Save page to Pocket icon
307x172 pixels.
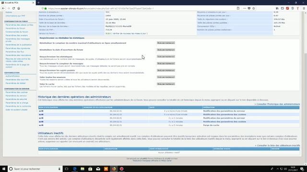[x=249, y=9]
